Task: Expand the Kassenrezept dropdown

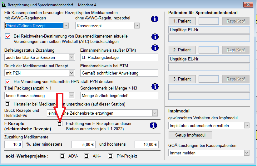Action: point(136,26)
